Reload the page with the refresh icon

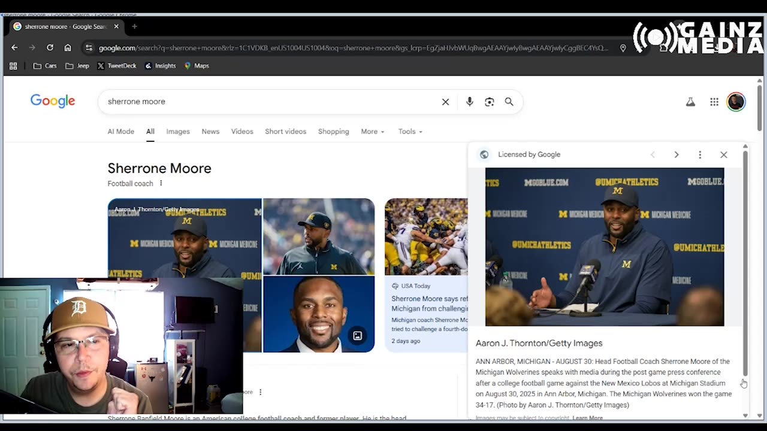pos(50,48)
